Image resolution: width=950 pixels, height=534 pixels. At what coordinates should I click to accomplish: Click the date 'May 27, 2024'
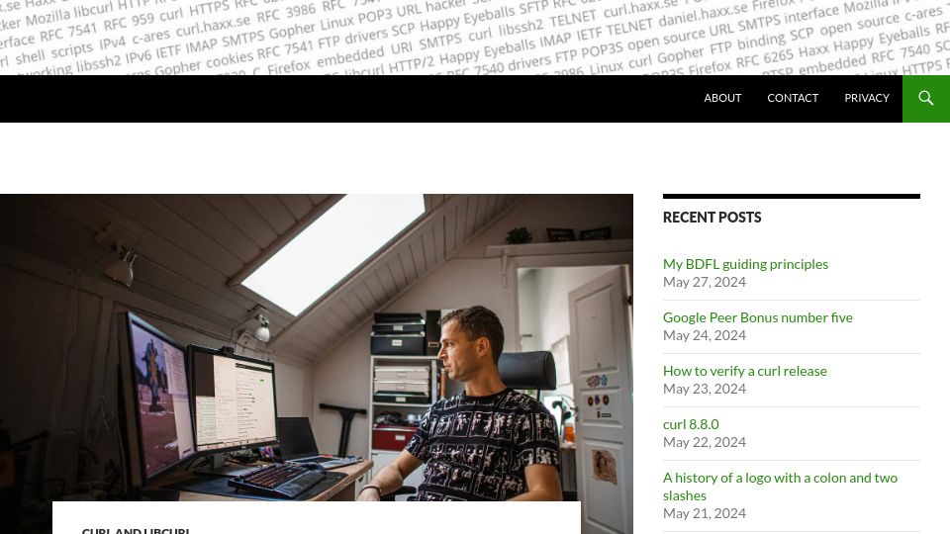[x=704, y=282]
